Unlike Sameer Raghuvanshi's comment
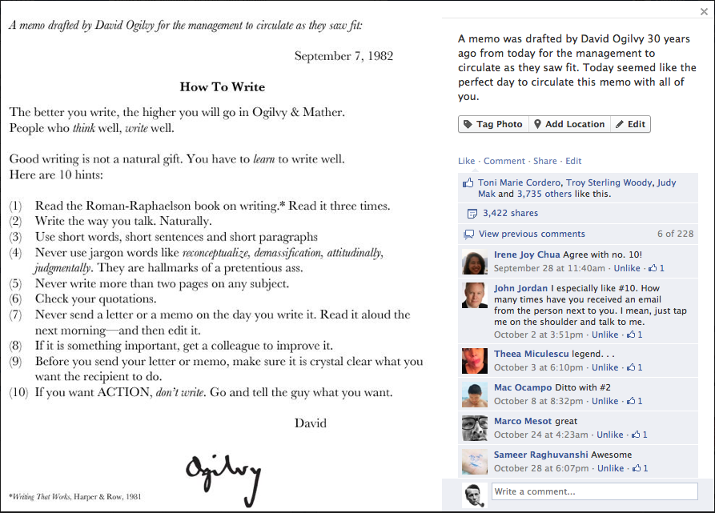715x513 pixels. pyautogui.click(x=610, y=469)
